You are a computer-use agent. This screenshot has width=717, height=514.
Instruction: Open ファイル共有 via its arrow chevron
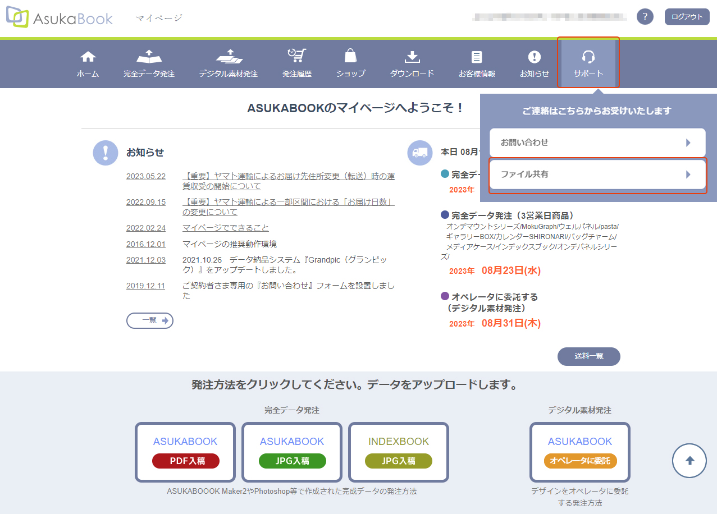pyautogui.click(x=689, y=175)
